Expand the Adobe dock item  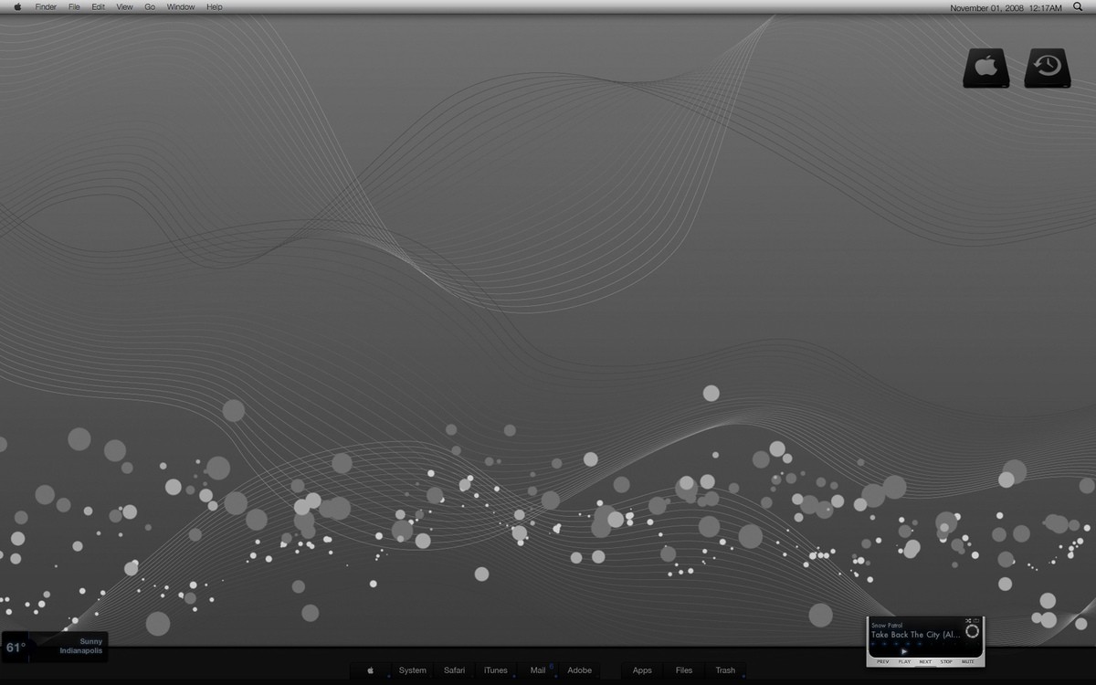[x=579, y=670]
